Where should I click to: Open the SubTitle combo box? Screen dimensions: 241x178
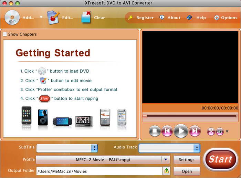[67, 148]
